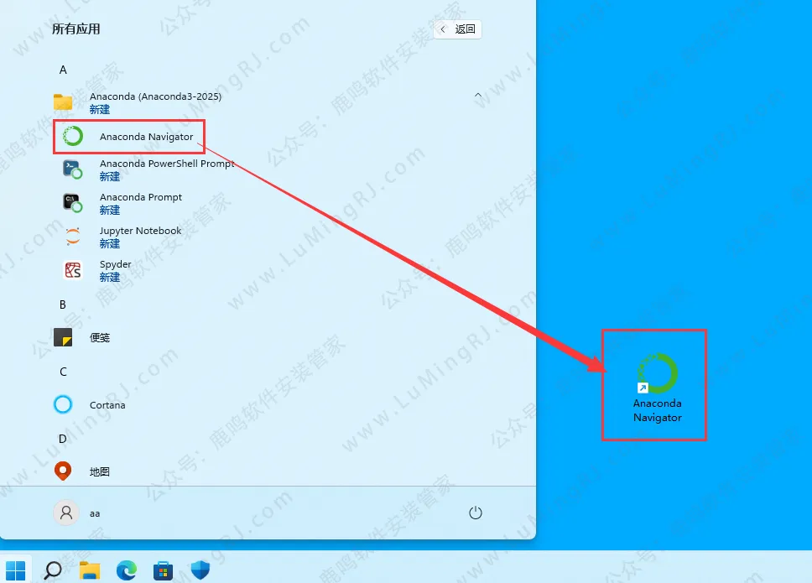This screenshot has width=812, height=583.
Task: Jump using letter header B
Action: pos(63,305)
